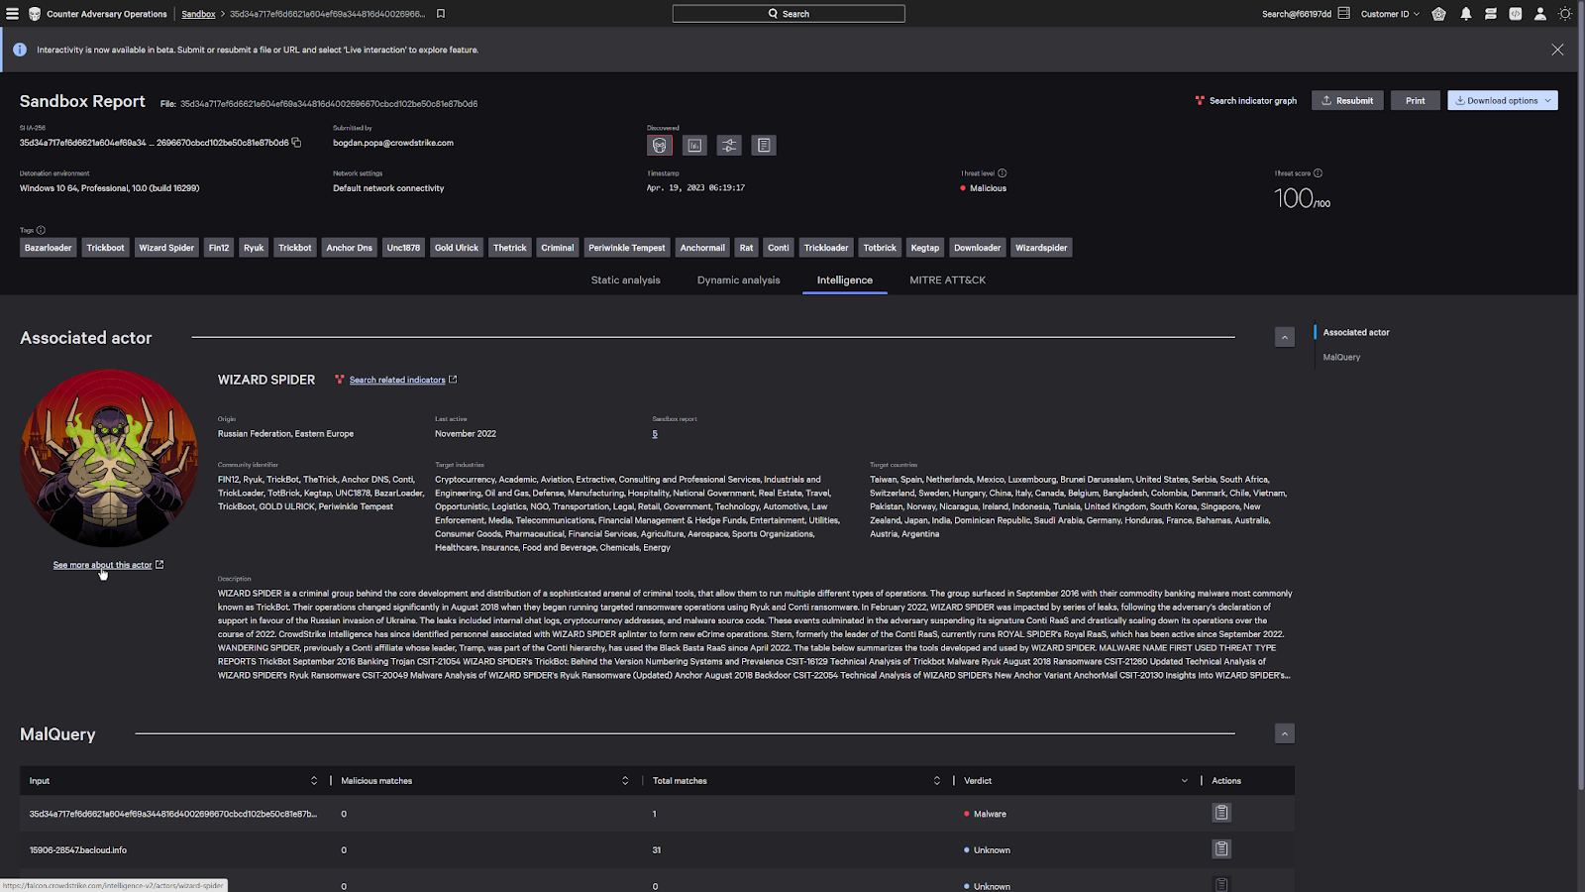Open the pentagon-shaped assistant icon in the top bar

click(1438, 14)
